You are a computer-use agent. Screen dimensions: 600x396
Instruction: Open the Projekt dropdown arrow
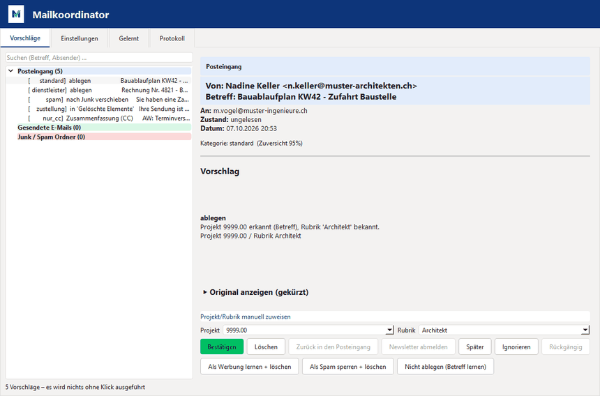click(x=389, y=330)
